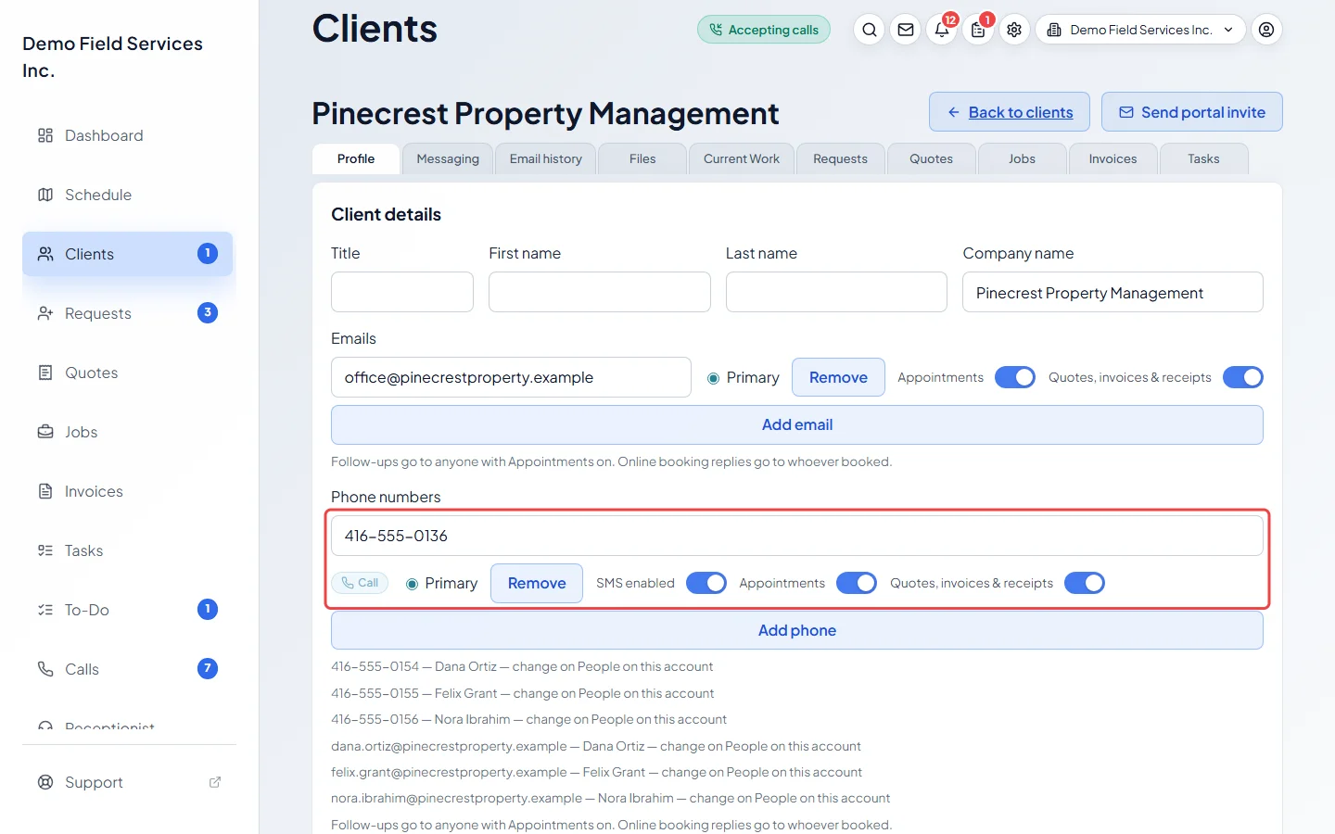Focus the Last name input field
This screenshot has height=834, width=1335.
pyautogui.click(x=836, y=292)
